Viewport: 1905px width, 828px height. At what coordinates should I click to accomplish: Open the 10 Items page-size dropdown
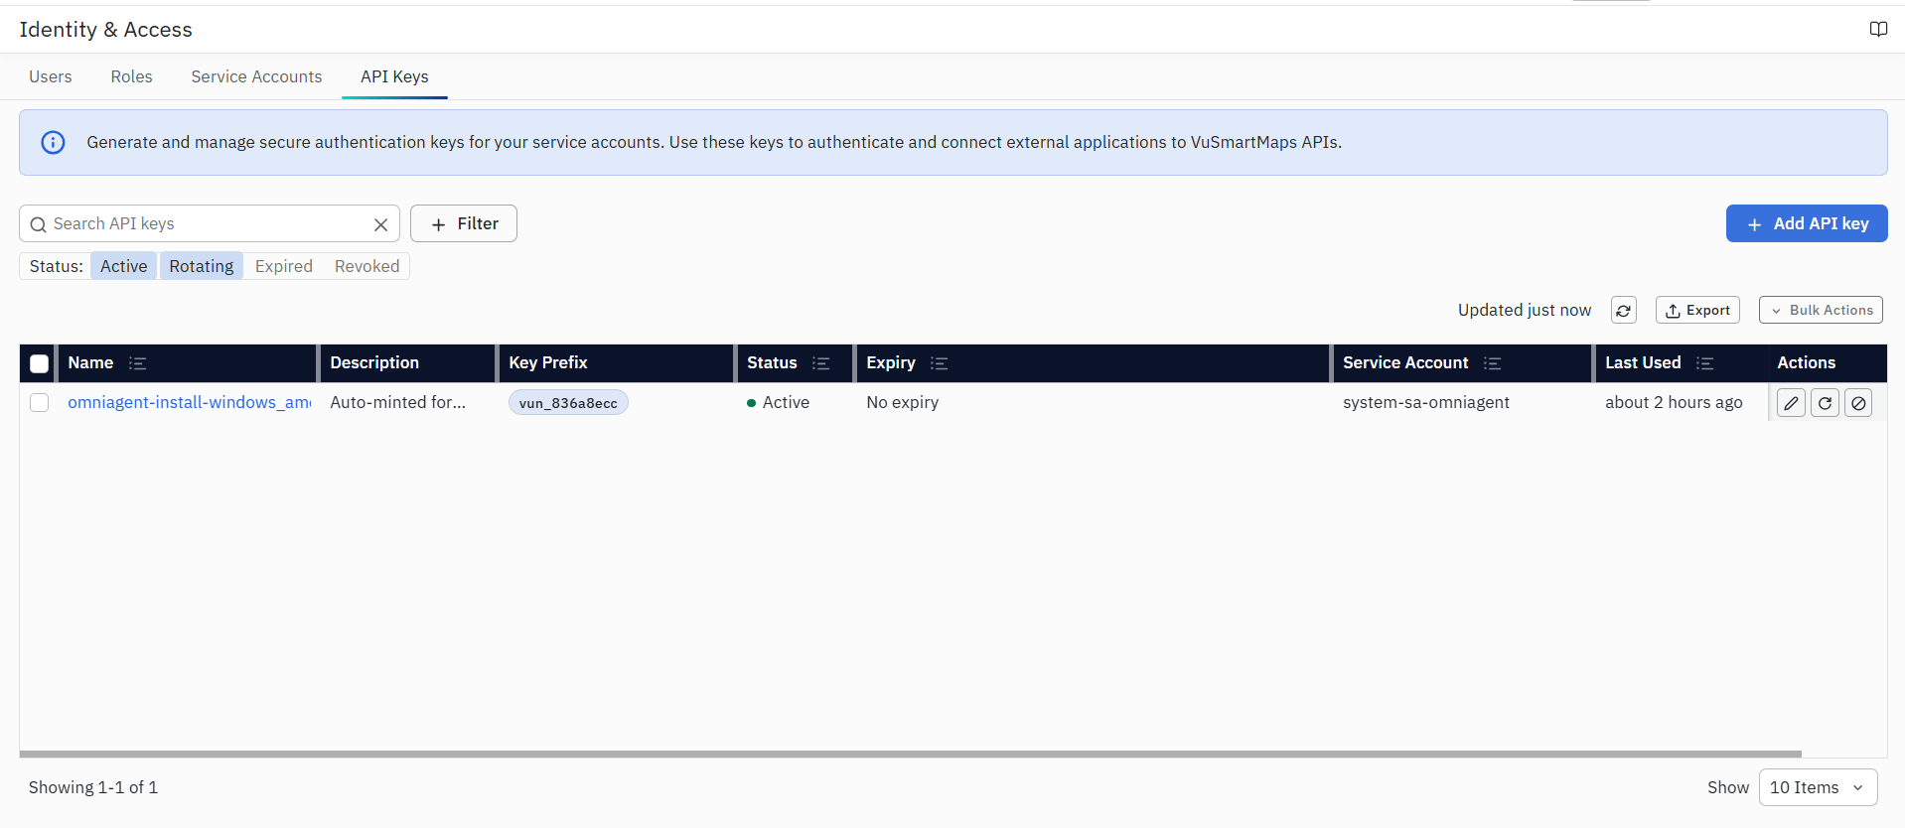1818,787
